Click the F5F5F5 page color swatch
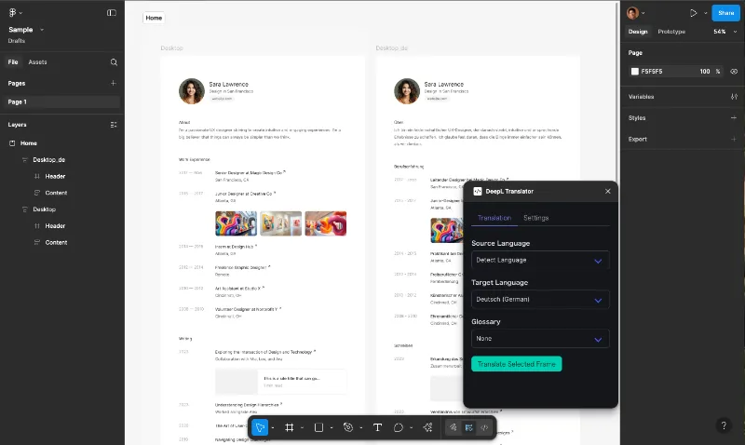 point(634,72)
